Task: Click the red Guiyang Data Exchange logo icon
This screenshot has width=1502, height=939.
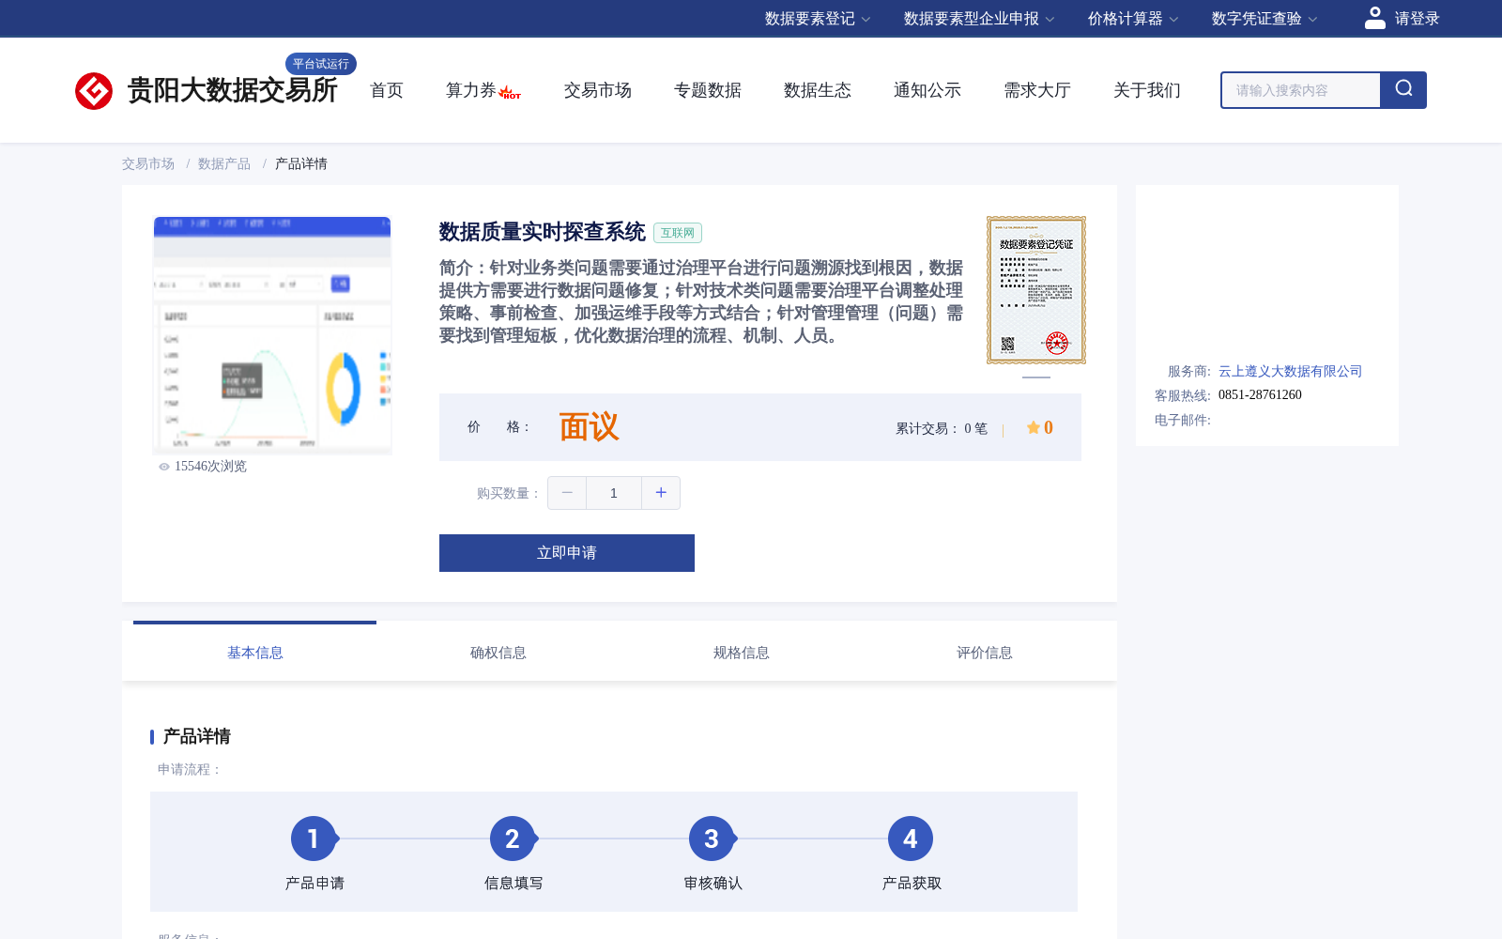Action: coord(94,91)
